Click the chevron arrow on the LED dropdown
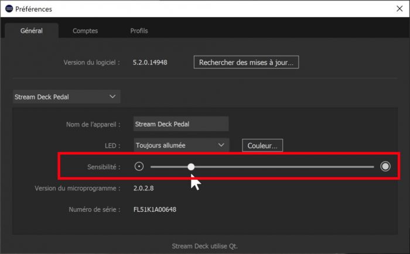 tap(221, 145)
